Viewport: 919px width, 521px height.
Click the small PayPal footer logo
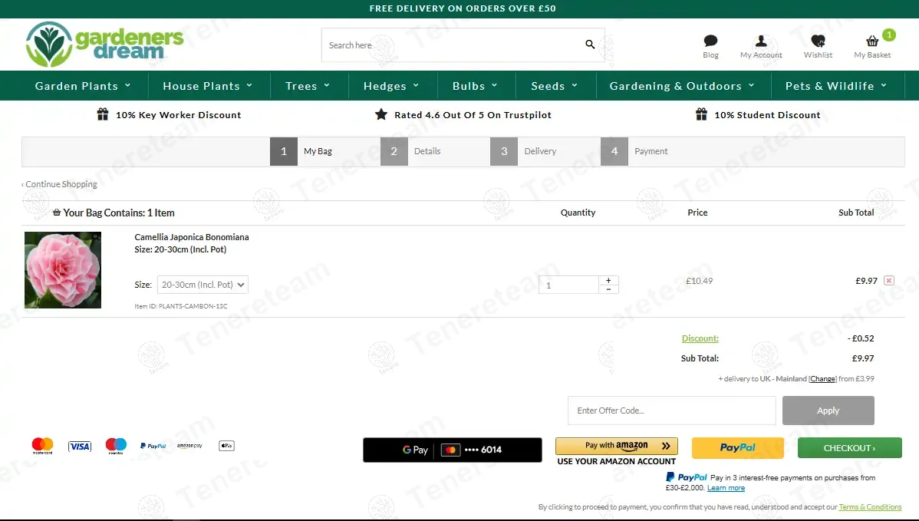(153, 446)
